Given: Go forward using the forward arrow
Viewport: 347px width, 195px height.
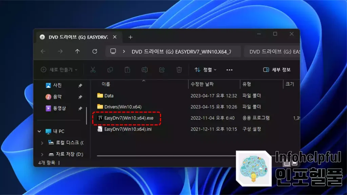Looking at the screenshot, I should click(60, 51).
